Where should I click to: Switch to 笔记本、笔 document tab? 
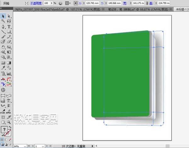tap(140, 9)
